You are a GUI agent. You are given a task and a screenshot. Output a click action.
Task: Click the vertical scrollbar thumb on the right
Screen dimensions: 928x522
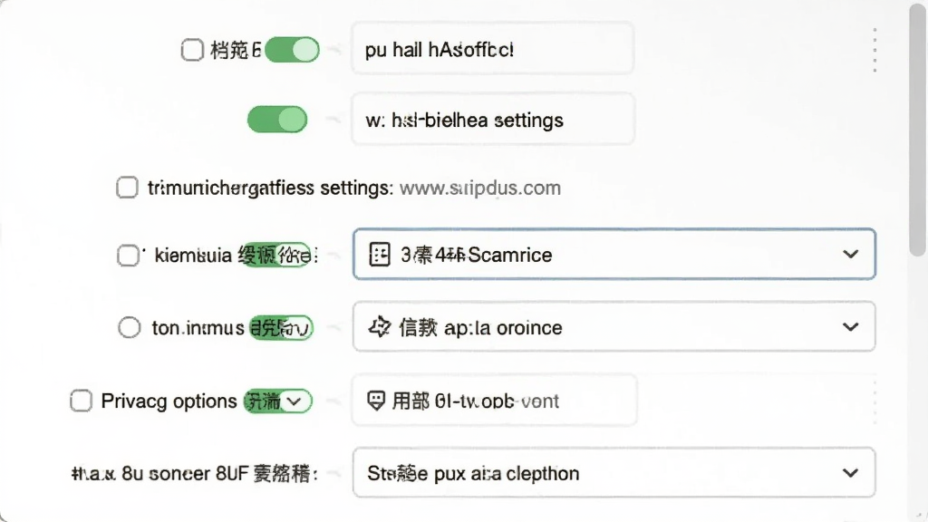918,130
